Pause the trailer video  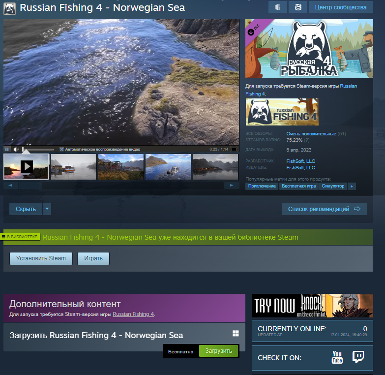click(x=7, y=149)
